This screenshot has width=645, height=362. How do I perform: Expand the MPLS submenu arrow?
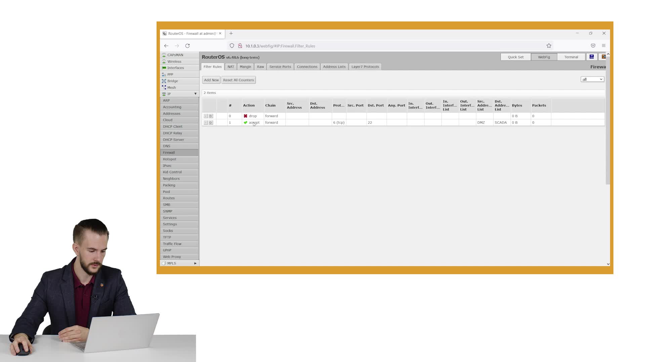(195, 263)
